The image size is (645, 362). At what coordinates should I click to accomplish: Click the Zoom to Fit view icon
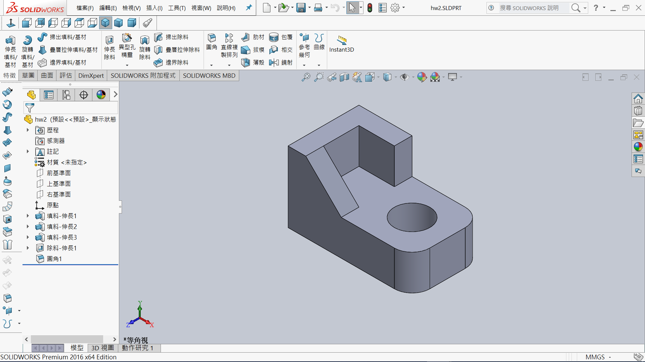(306, 77)
